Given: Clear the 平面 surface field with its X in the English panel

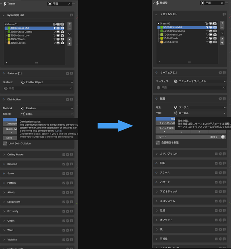Looking at the screenshot, I should (x=71, y=88).
